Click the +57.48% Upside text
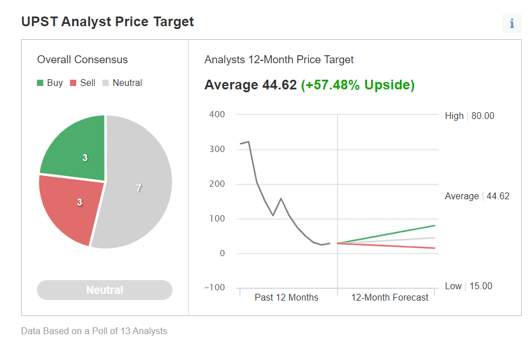Screen dimensions: 532x345 tap(357, 85)
